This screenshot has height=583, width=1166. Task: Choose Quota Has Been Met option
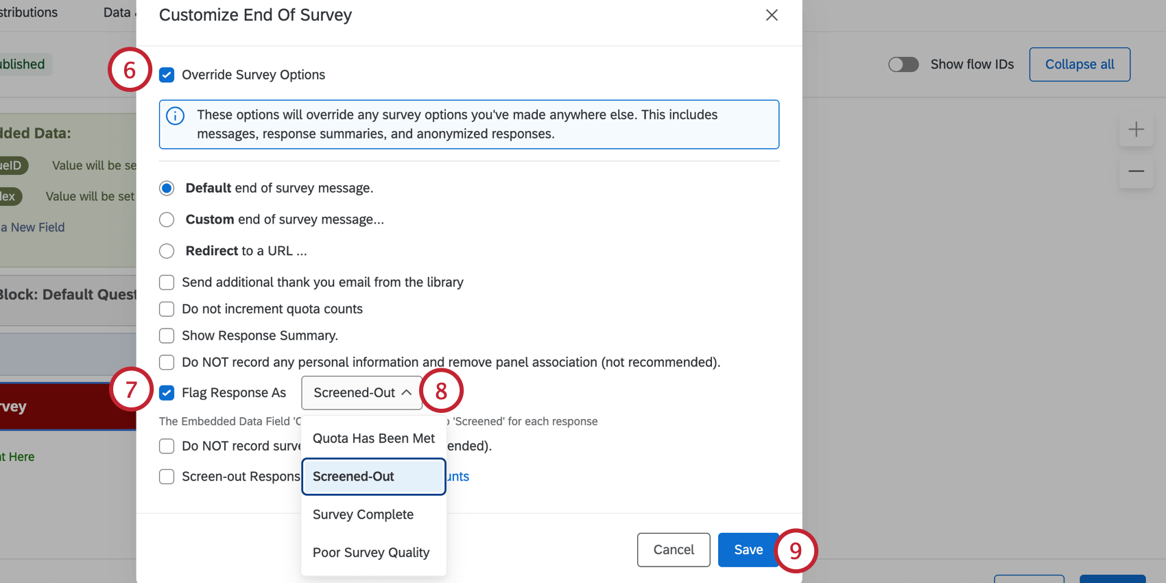coord(374,438)
